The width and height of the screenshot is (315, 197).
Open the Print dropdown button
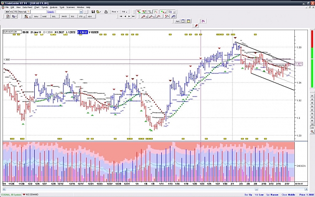pyautogui.click(x=115, y=12)
